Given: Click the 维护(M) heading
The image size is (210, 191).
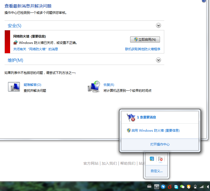Looking at the screenshot, I should click(x=15, y=60).
